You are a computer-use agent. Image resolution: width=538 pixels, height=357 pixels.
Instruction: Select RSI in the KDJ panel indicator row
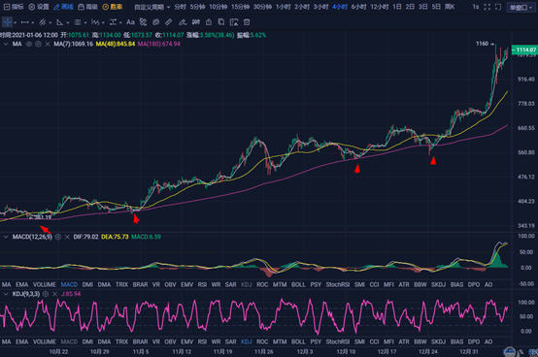coord(202,341)
